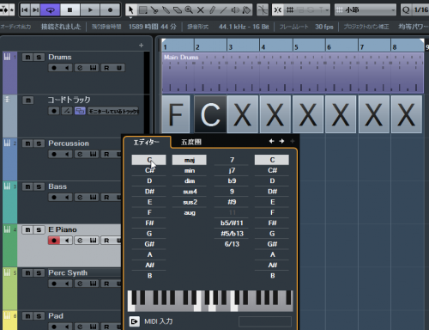Select the Erase tool
Screen dimensions: 429x330
pos(178,10)
